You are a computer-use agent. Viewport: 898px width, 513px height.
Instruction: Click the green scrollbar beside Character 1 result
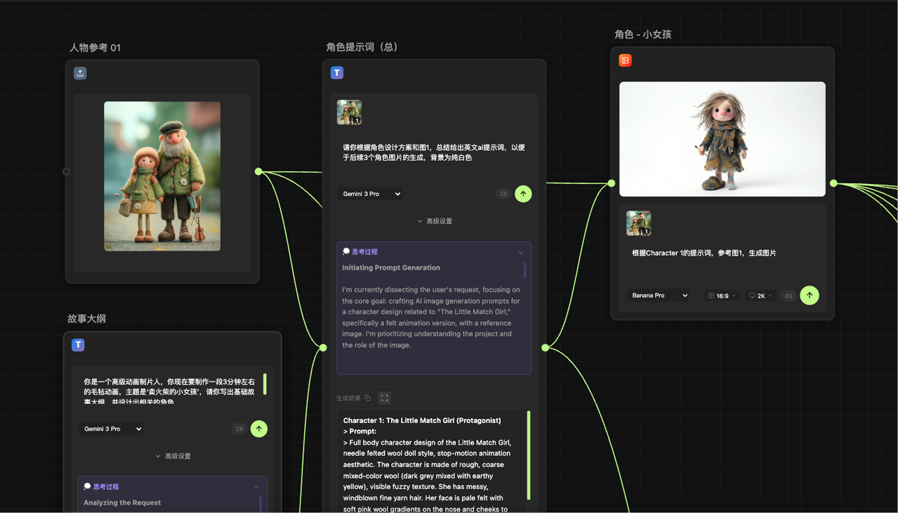(x=528, y=455)
